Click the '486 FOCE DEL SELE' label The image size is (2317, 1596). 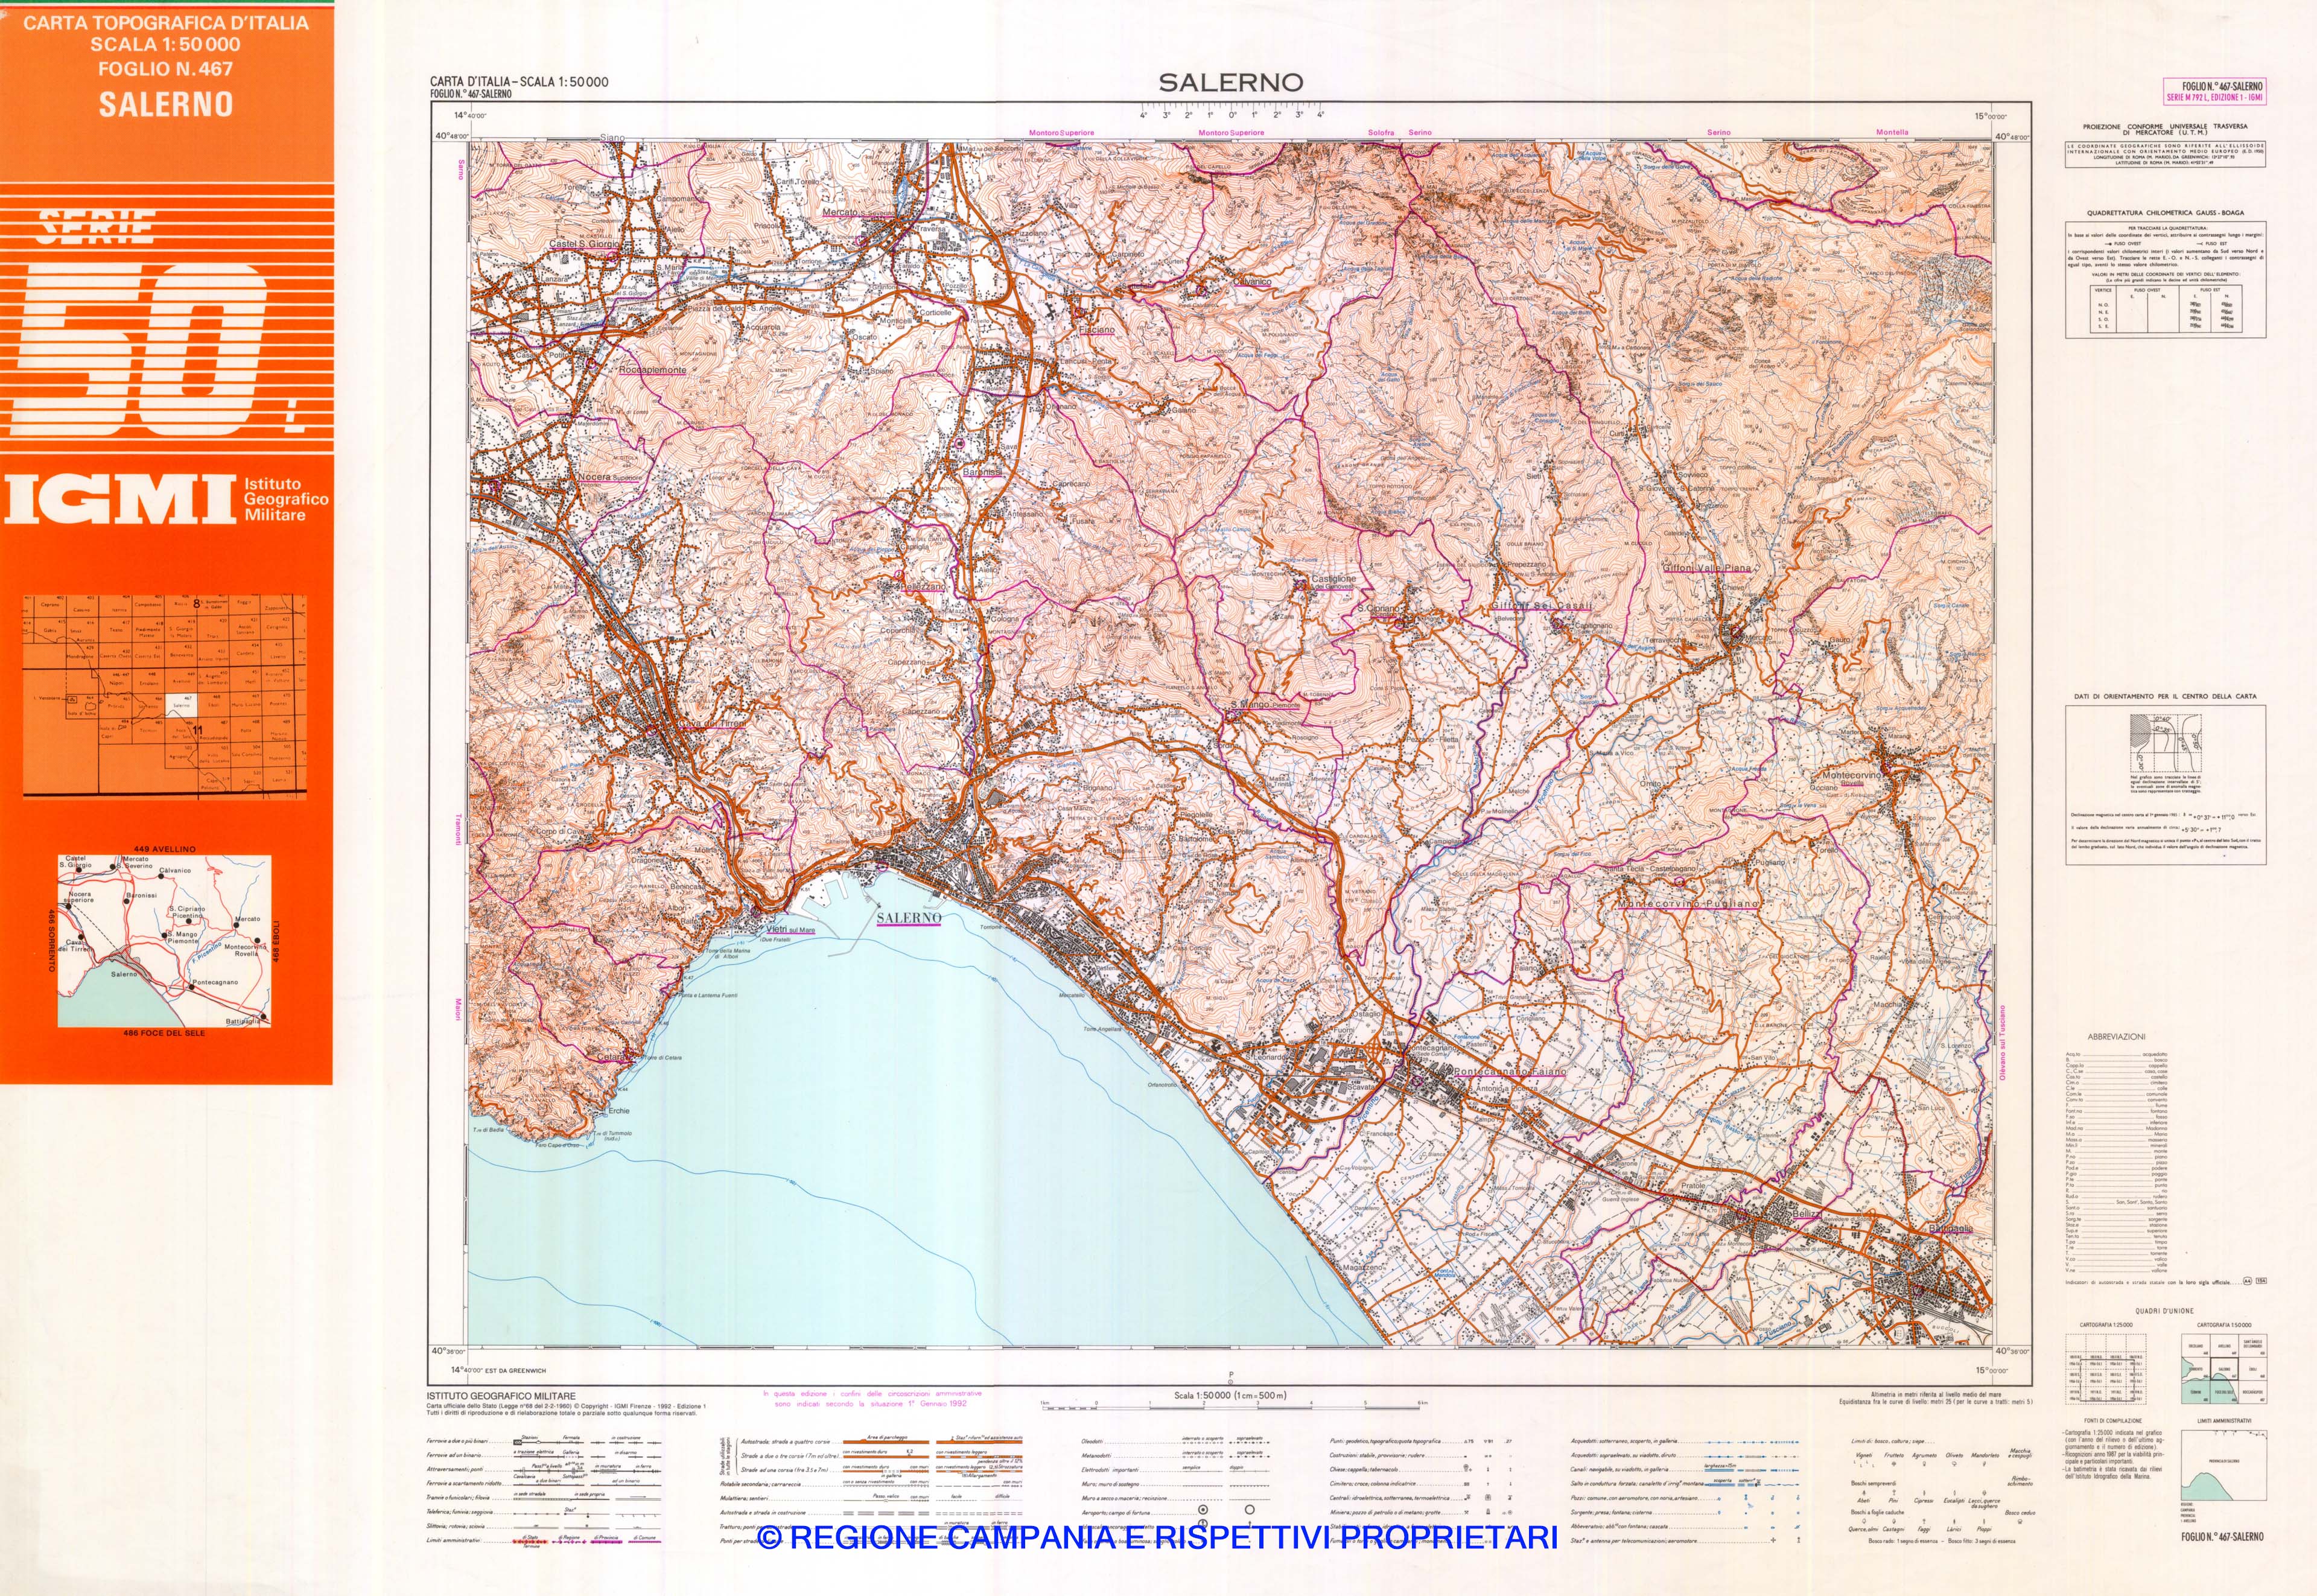click(164, 1033)
